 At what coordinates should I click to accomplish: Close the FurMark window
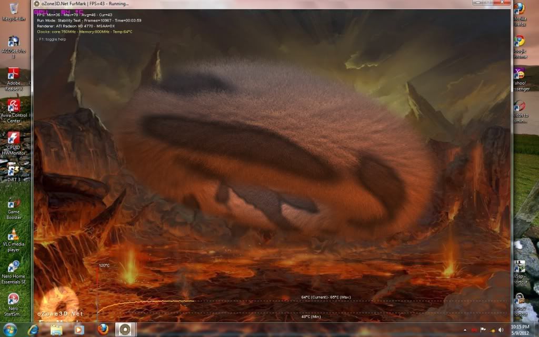502,2
